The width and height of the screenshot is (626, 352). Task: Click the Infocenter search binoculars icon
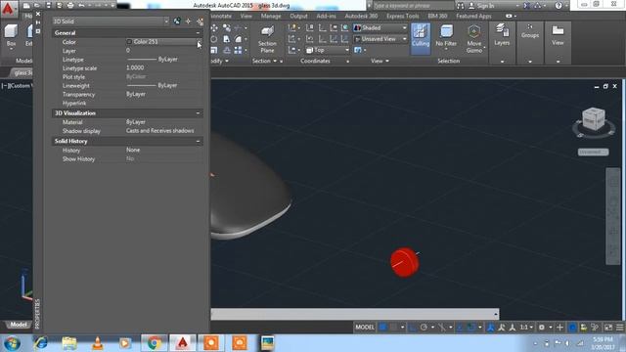pos(461,6)
